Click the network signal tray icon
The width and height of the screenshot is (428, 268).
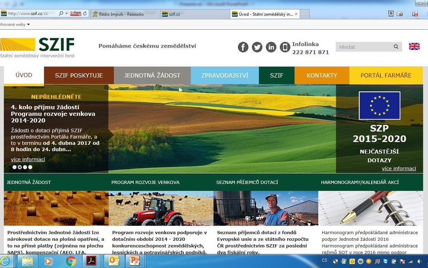[410, 261]
